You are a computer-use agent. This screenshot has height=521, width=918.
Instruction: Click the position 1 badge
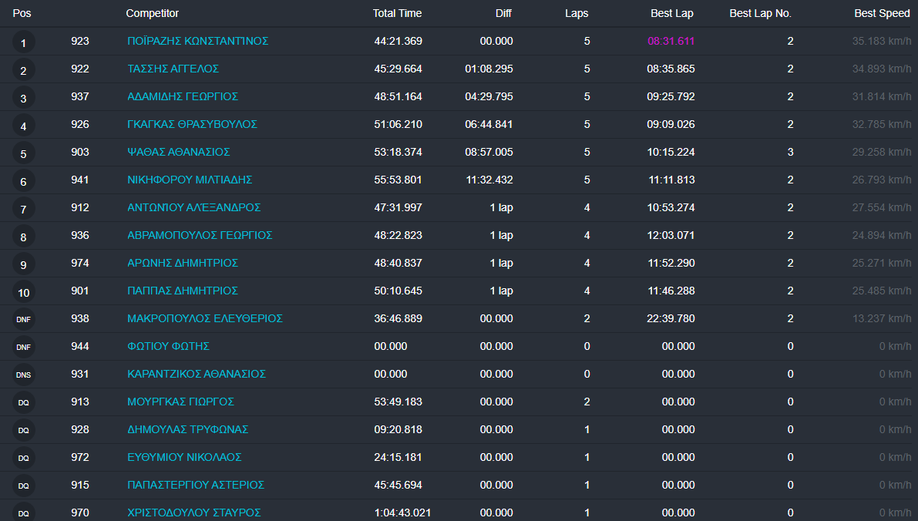(x=23, y=42)
